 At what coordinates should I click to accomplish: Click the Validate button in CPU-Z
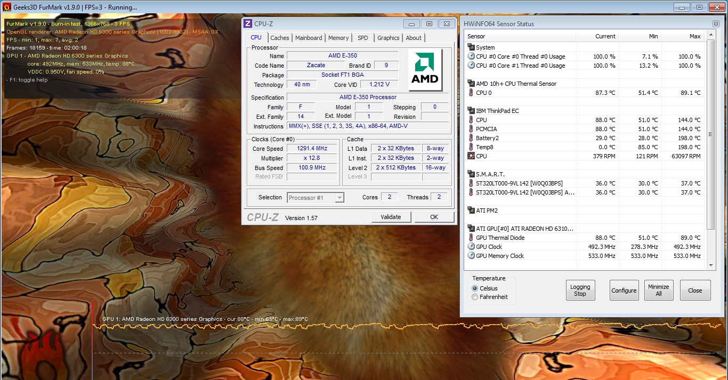tap(391, 217)
